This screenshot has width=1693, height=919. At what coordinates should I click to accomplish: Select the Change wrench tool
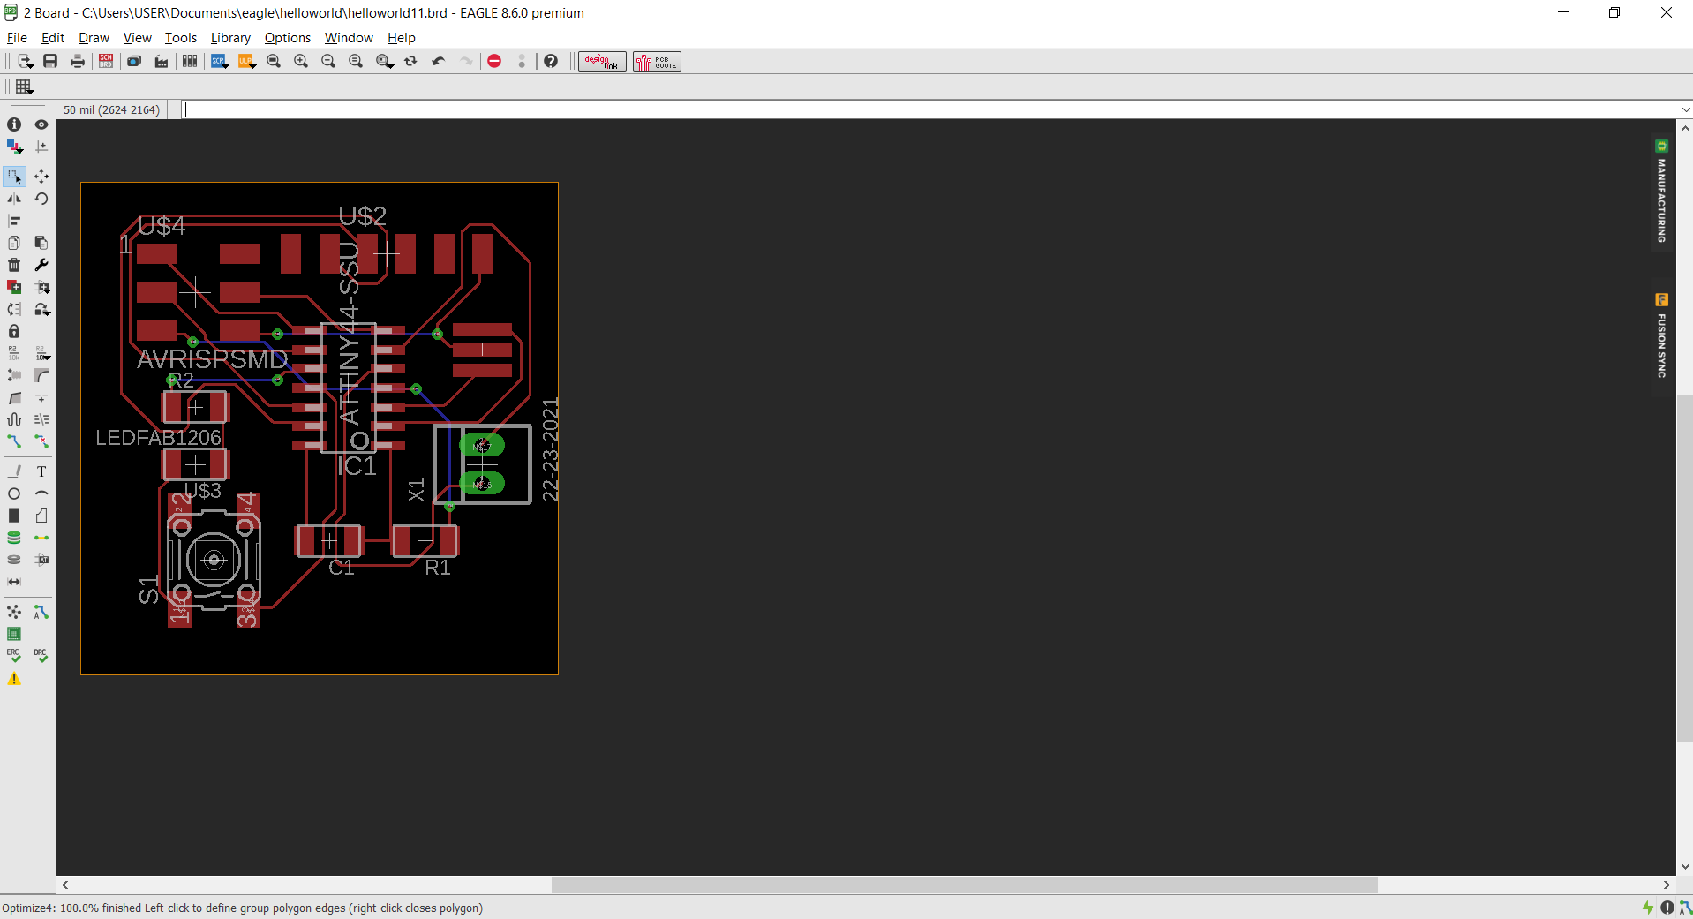[41, 265]
